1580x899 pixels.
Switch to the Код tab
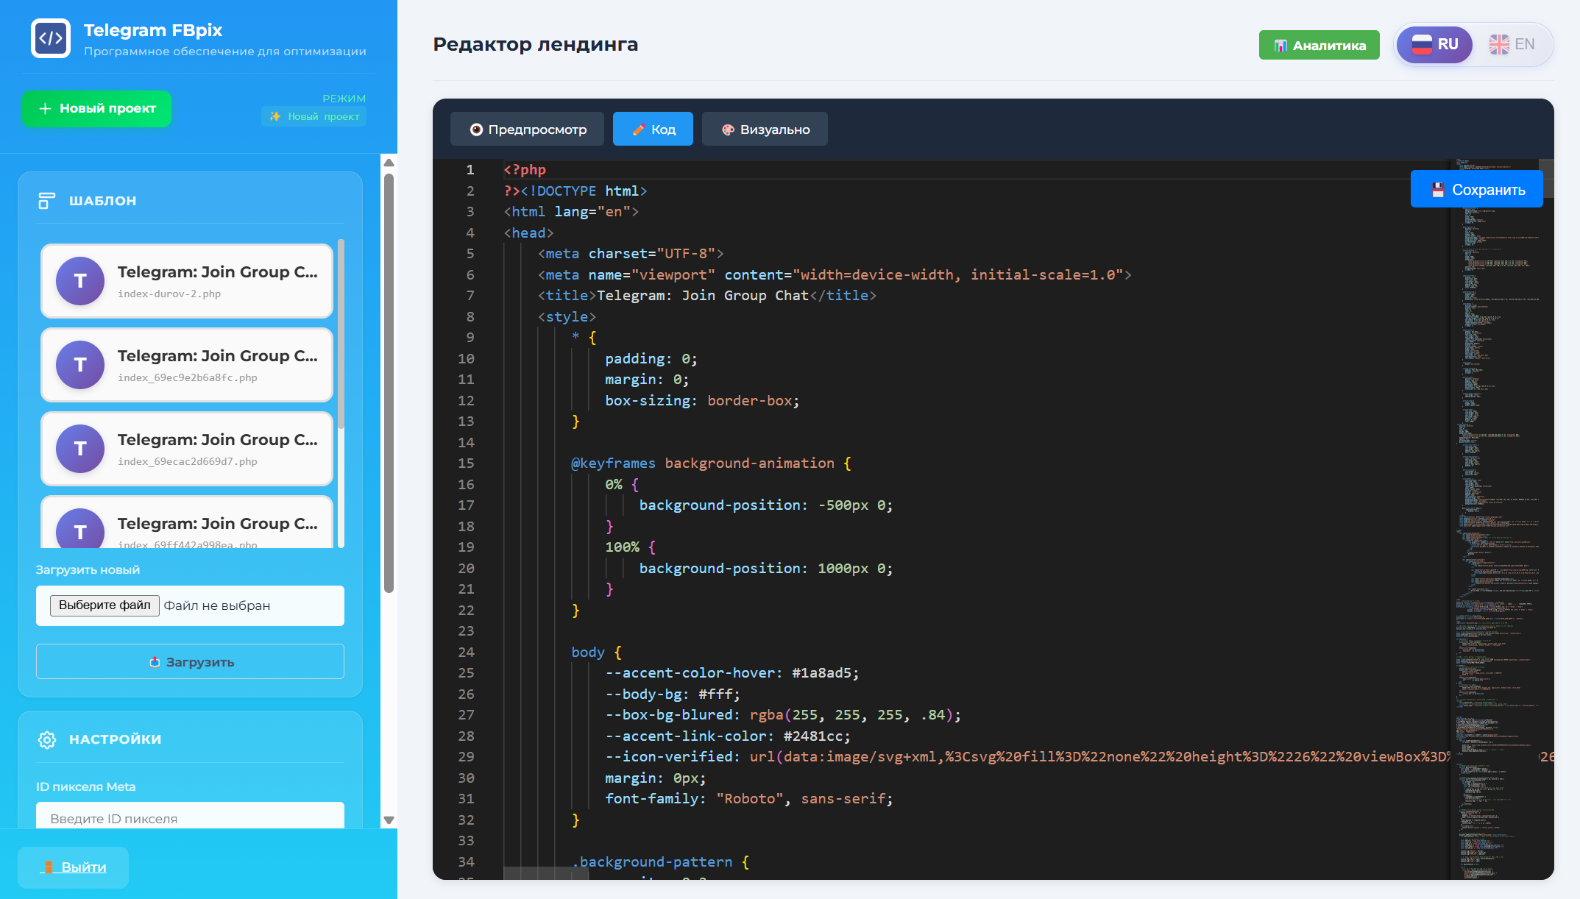tap(653, 129)
